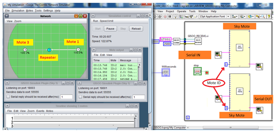Pause the Cooja simulation
The width and height of the screenshot is (276, 134).
[x=110, y=29]
